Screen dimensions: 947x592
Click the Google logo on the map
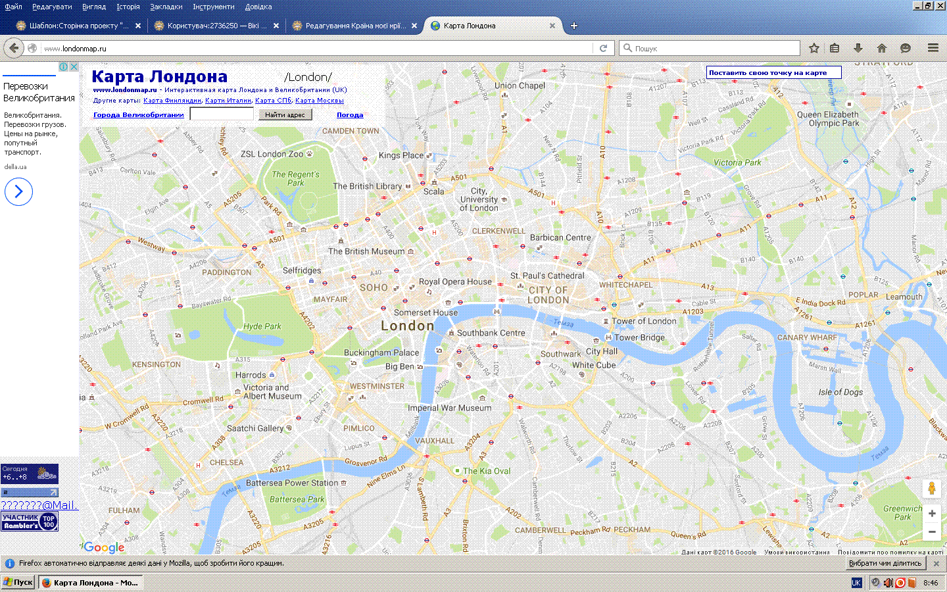click(104, 547)
